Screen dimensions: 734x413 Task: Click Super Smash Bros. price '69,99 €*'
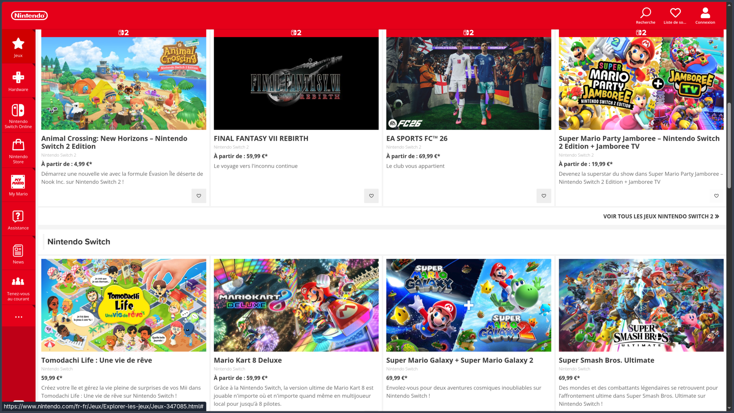569,378
